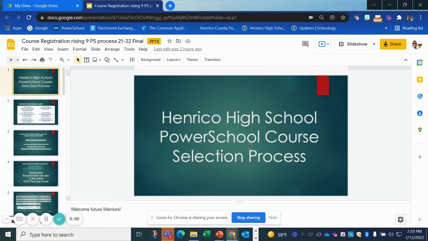Screen dimensions: 428x241
Task: Click the Move to folder icon
Action: click(179, 41)
